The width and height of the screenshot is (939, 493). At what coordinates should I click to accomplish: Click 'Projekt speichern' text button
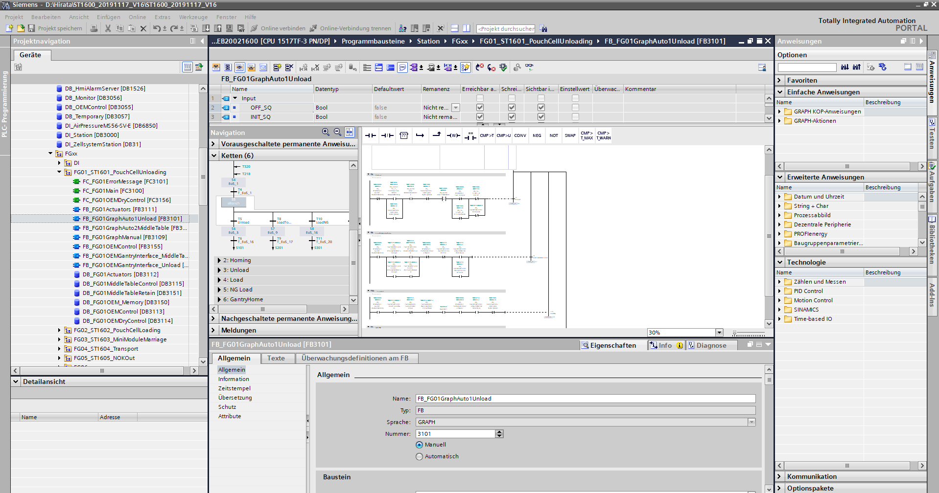(60, 29)
